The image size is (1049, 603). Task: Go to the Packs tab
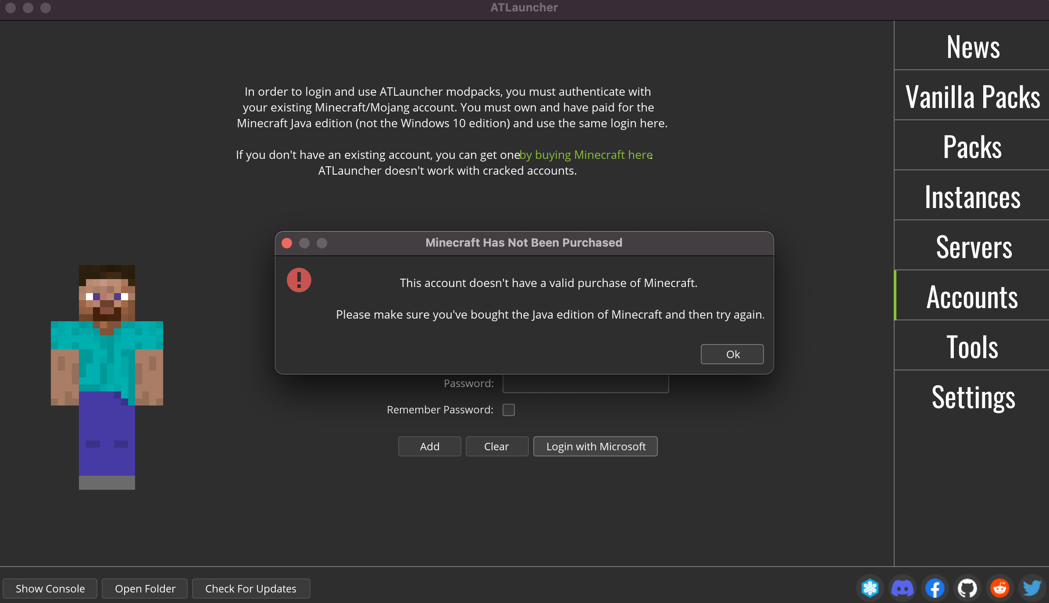pyautogui.click(x=972, y=146)
